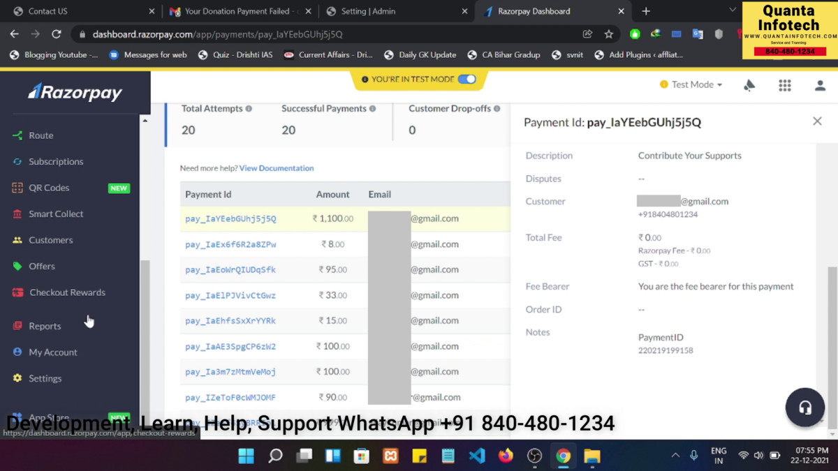Click the grey shield extension icon
Viewport: 838px width, 471px height.
(719, 34)
